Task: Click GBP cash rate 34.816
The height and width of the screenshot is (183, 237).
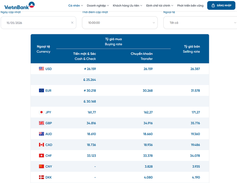Action: tap(91, 123)
